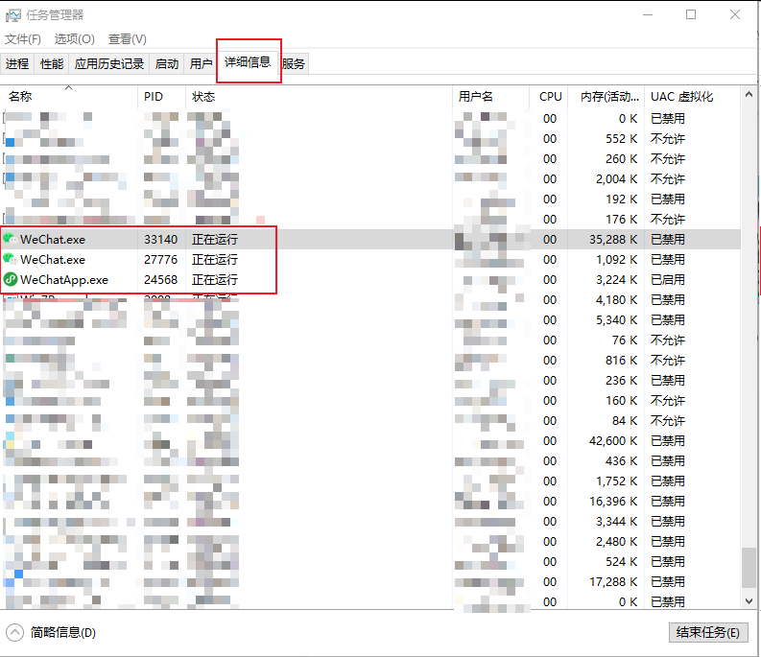Click memory value 3,344 K

pyautogui.click(x=616, y=522)
